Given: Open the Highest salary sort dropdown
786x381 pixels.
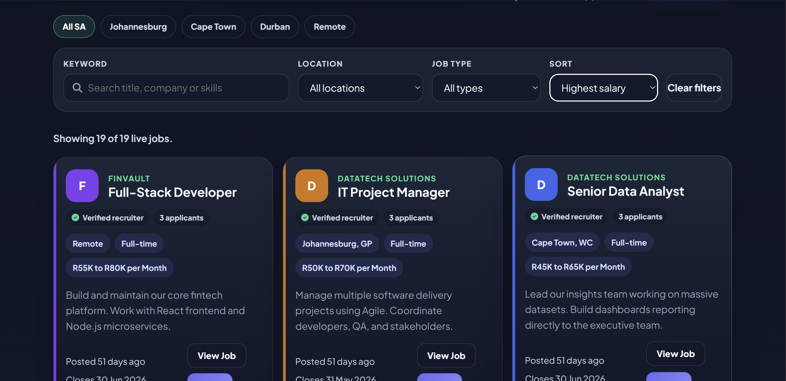Looking at the screenshot, I should [x=604, y=88].
